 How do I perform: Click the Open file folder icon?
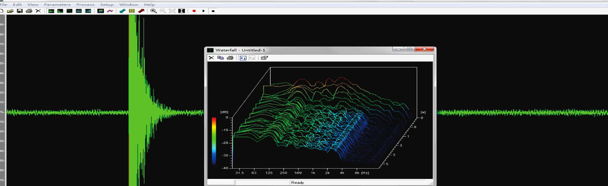tap(10, 11)
